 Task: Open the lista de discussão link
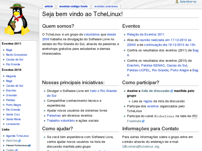click(155, 91)
